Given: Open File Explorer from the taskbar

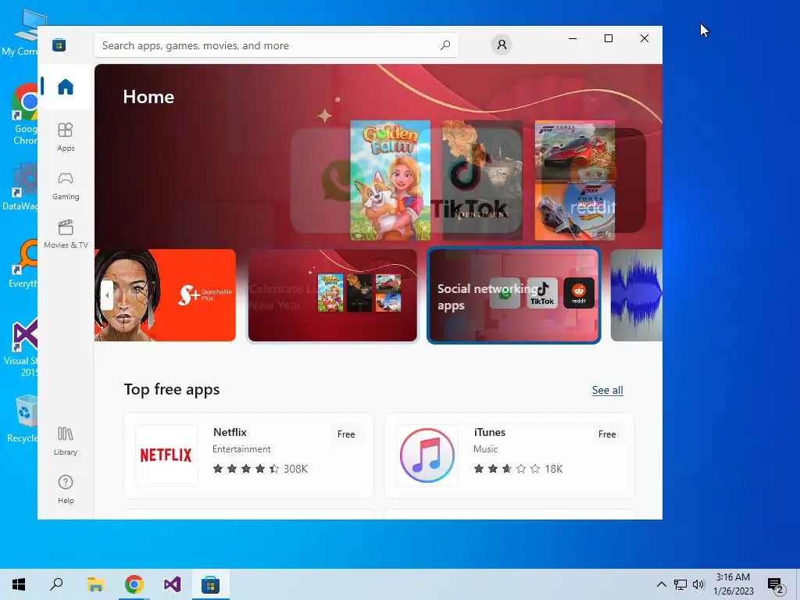Looking at the screenshot, I should point(95,584).
